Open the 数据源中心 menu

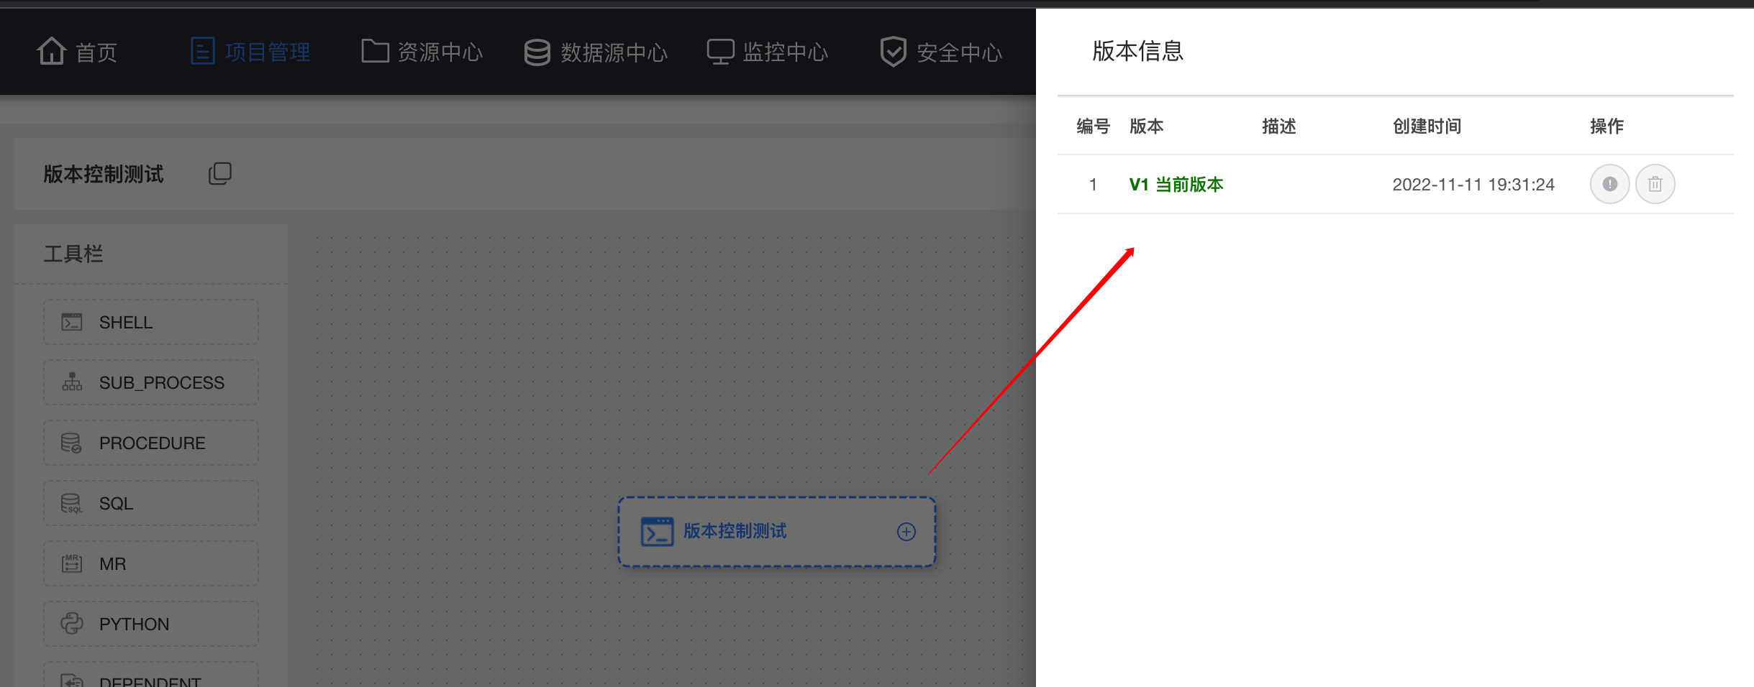tap(596, 51)
